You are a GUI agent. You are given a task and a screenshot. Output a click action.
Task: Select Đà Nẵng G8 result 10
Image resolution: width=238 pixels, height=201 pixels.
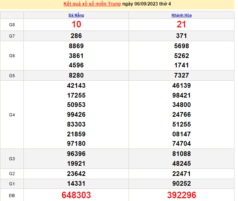pyautogui.click(x=76, y=25)
